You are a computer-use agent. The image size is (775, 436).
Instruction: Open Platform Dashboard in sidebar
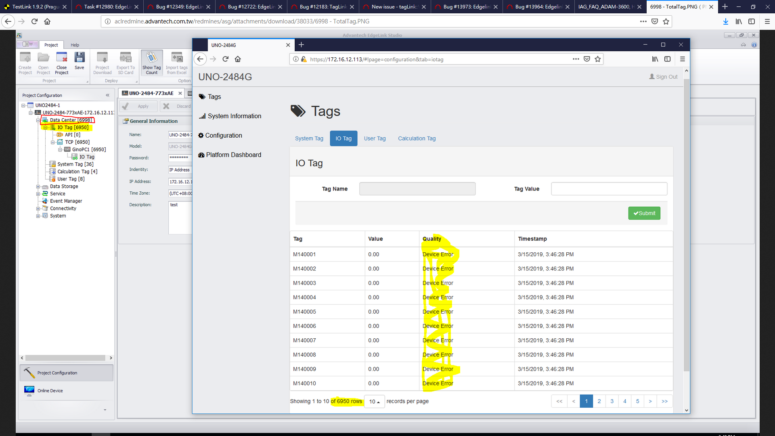(x=233, y=155)
